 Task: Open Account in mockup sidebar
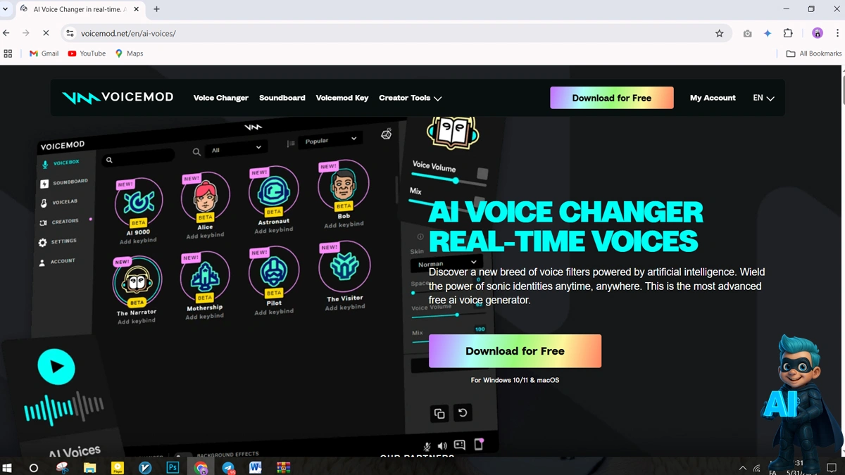click(x=56, y=262)
